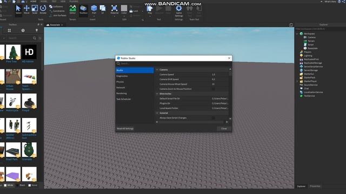The height and width of the screenshot is (194, 346).
Task: Open Toolbox recent clock tab icon
Action: 23,31
